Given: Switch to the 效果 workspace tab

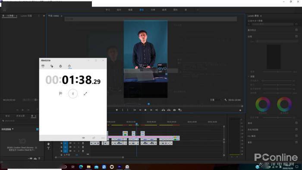Looking at the screenshot, I should pyautogui.click(x=153, y=9).
